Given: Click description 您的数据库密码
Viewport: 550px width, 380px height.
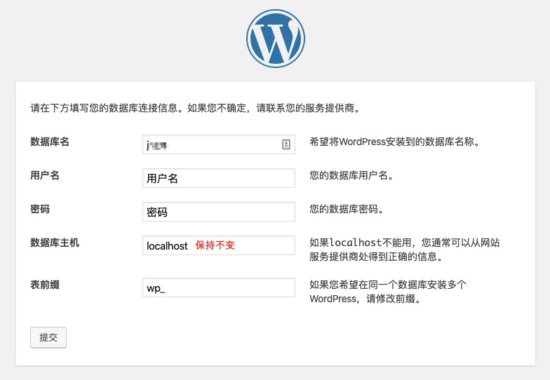Looking at the screenshot, I should click(347, 209).
